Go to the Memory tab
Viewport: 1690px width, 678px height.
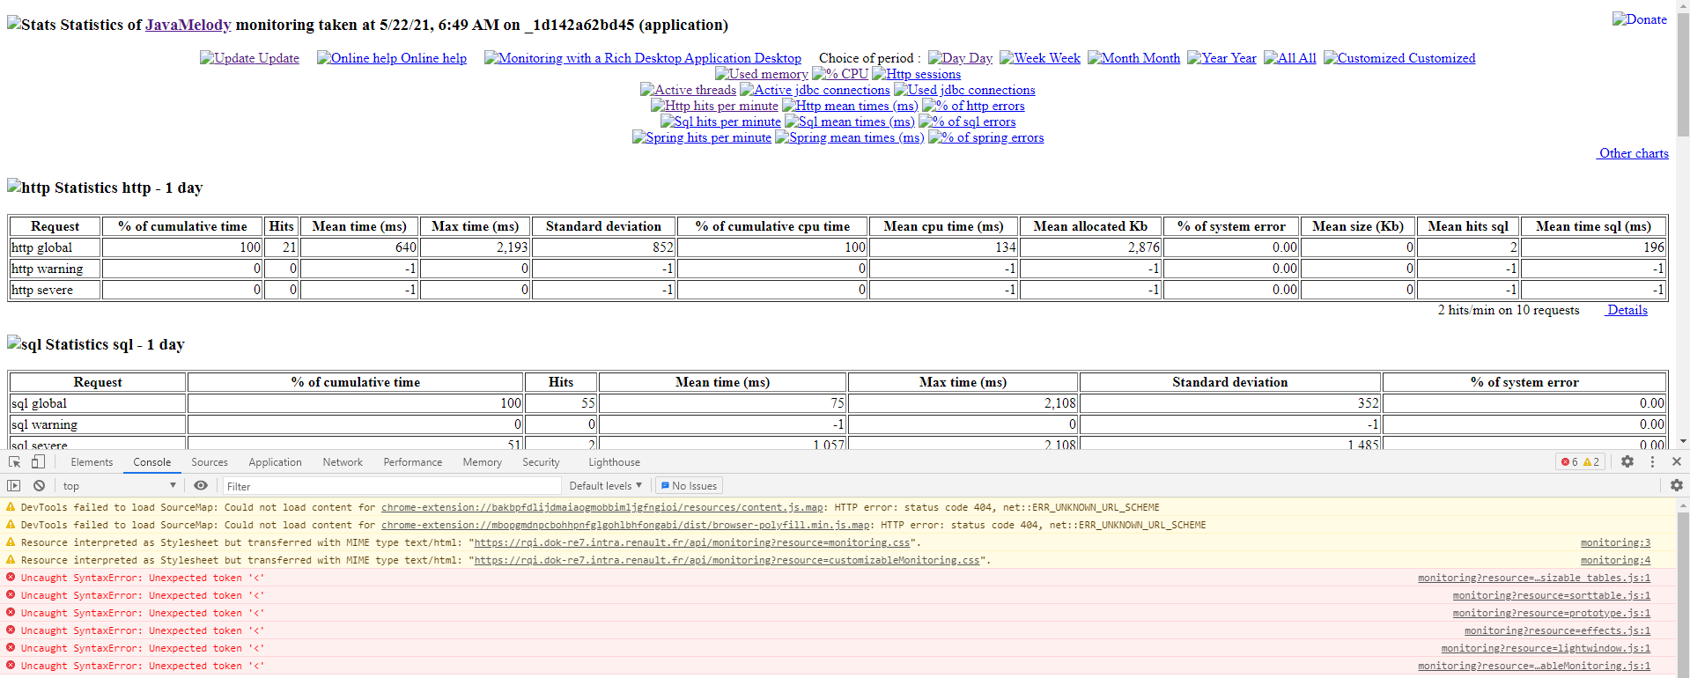483,461
